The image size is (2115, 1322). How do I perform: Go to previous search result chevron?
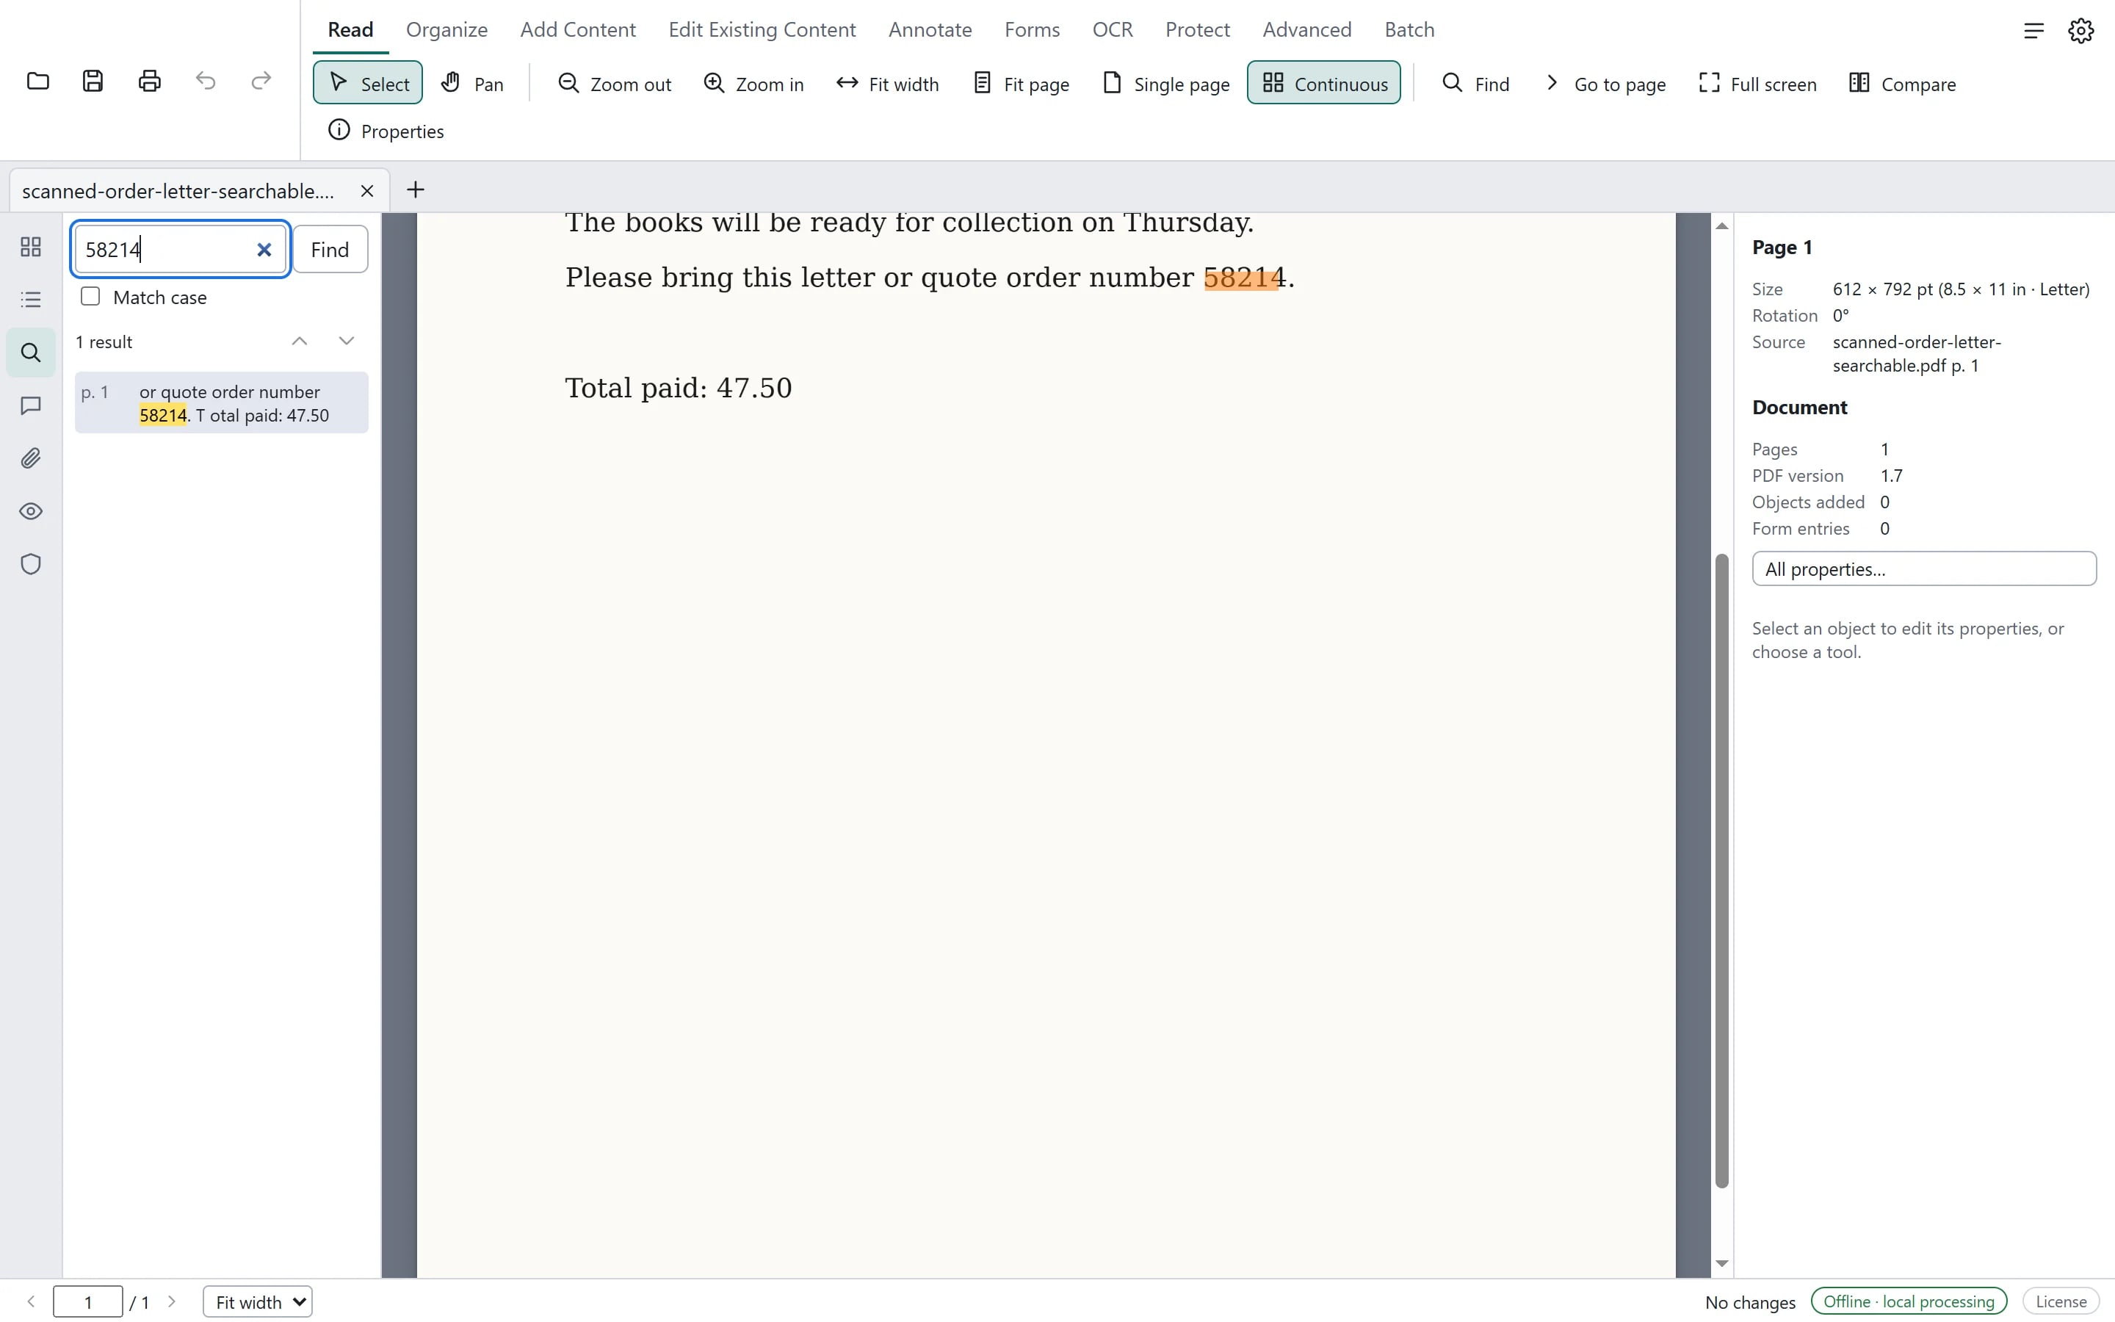(300, 341)
